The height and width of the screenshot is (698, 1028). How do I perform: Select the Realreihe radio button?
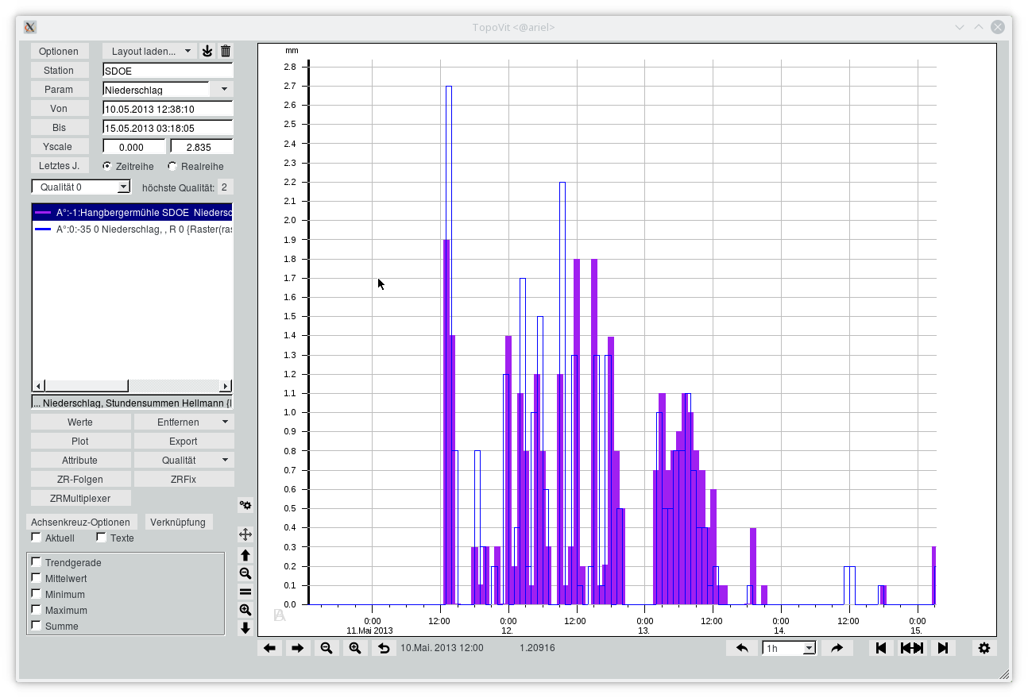[172, 166]
